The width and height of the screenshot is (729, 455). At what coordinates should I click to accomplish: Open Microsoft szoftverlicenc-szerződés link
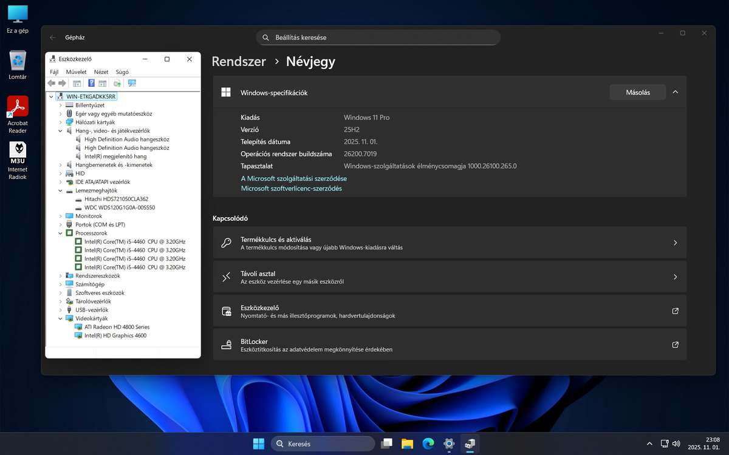click(x=292, y=188)
